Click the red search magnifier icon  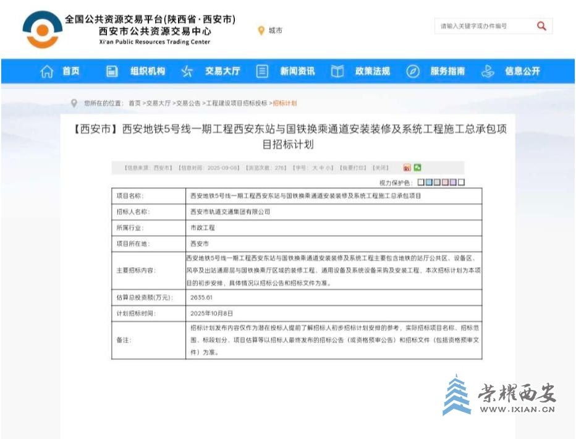(x=541, y=26)
